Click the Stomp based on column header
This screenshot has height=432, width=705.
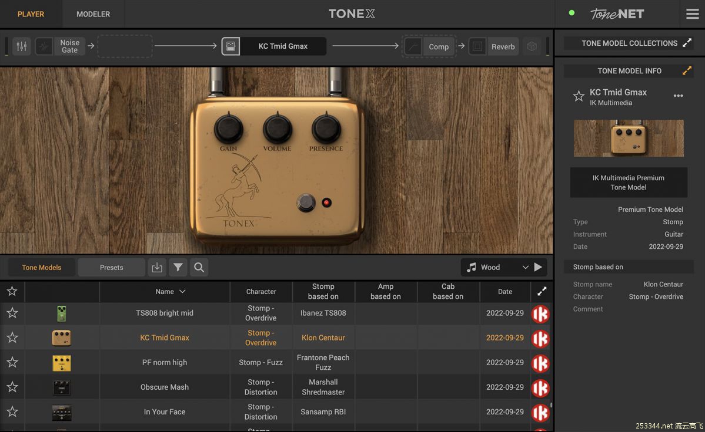tap(323, 292)
